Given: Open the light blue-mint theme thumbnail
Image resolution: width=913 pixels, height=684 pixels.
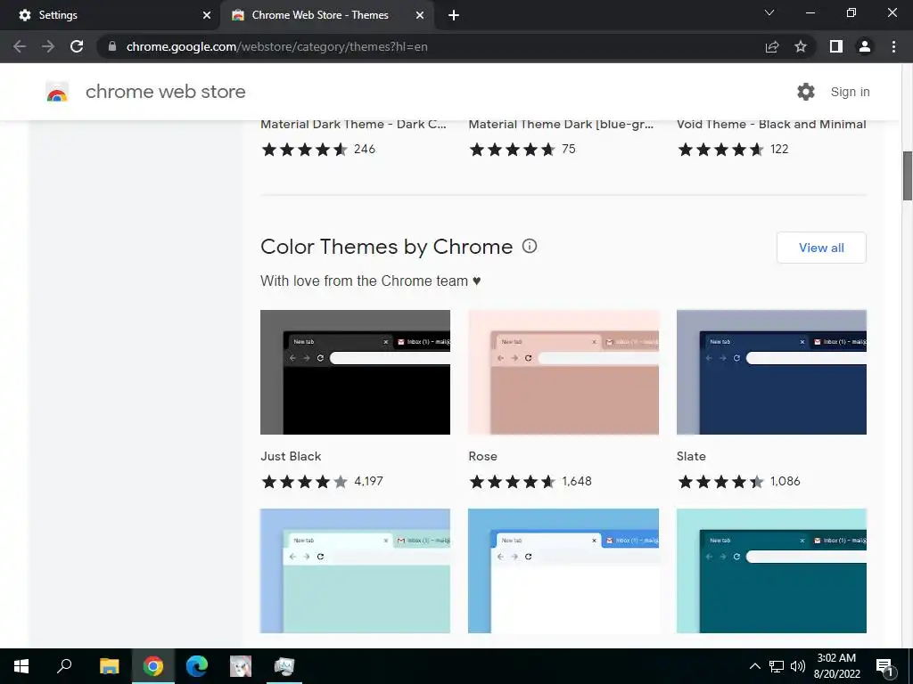Looking at the screenshot, I should [355, 571].
